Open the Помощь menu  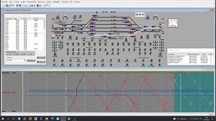tap(77, 2)
